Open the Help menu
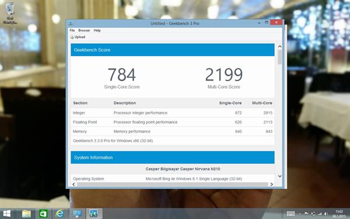The height and width of the screenshot is (219, 350). click(97, 30)
